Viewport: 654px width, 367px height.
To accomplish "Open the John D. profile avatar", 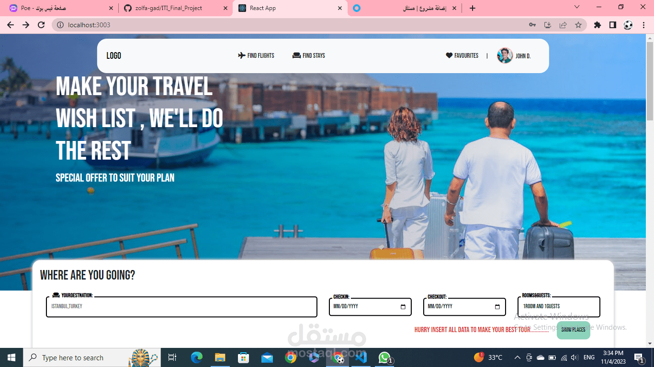I will pos(505,55).
